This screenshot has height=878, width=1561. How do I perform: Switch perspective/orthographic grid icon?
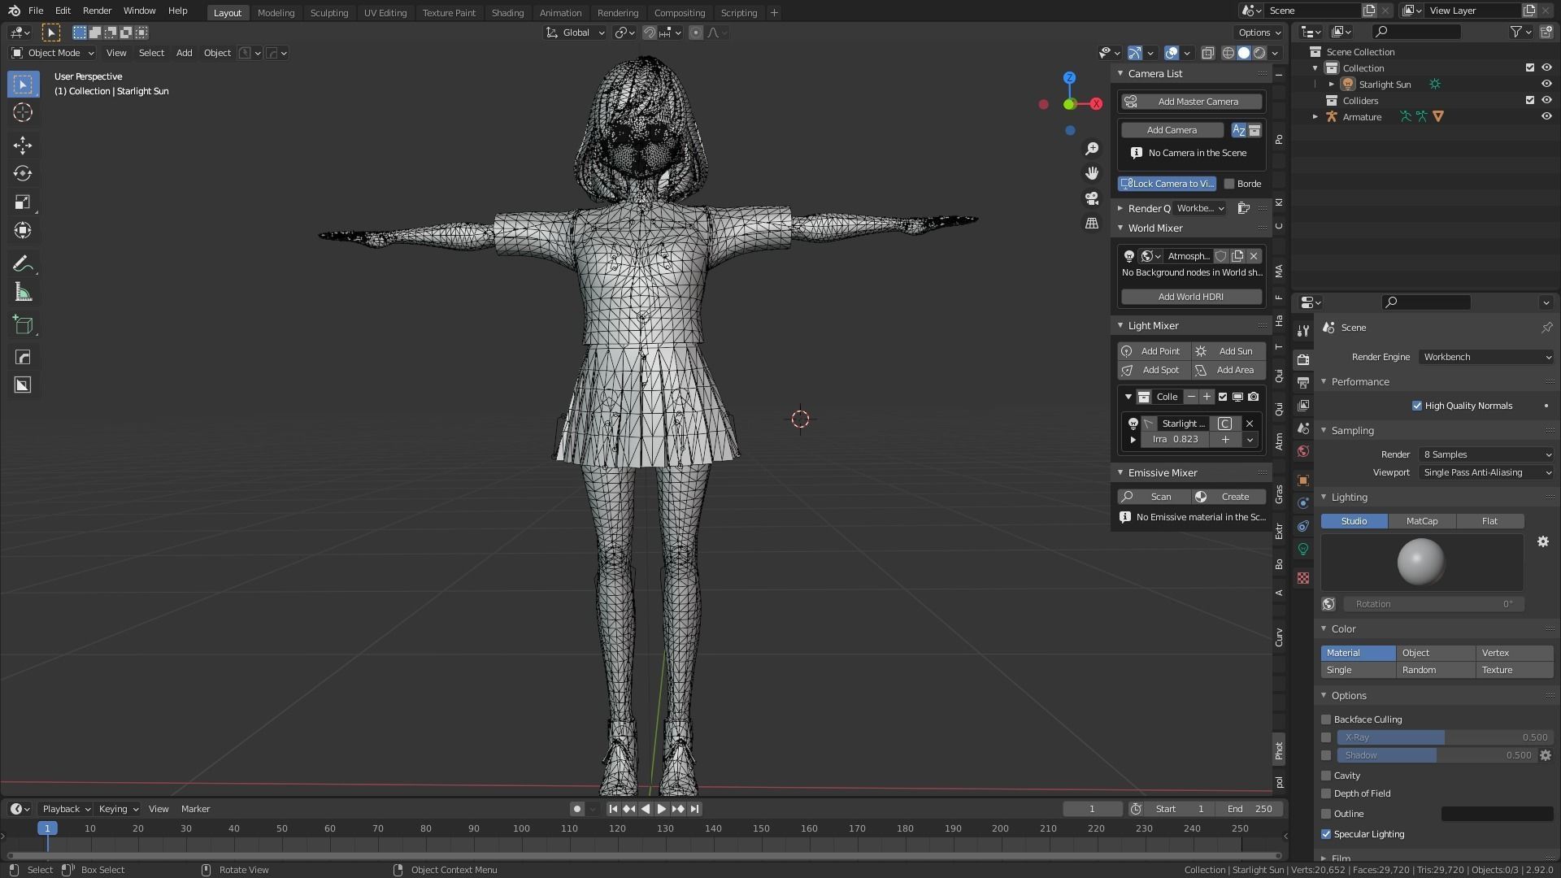[1092, 223]
